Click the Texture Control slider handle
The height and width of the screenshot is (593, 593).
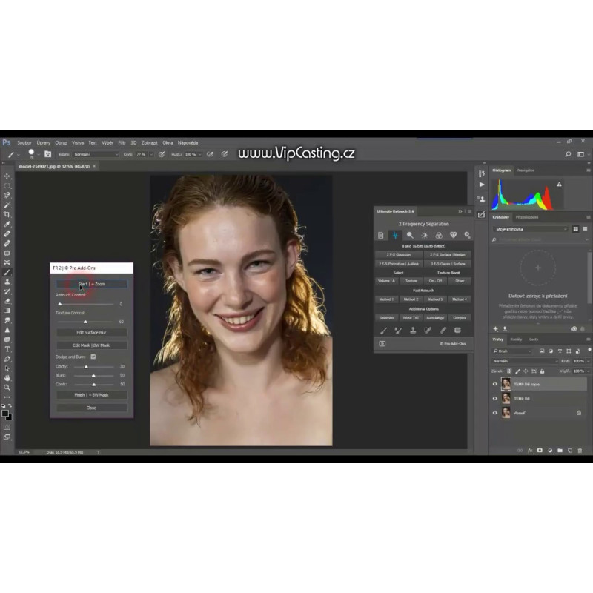(x=85, y=322)
